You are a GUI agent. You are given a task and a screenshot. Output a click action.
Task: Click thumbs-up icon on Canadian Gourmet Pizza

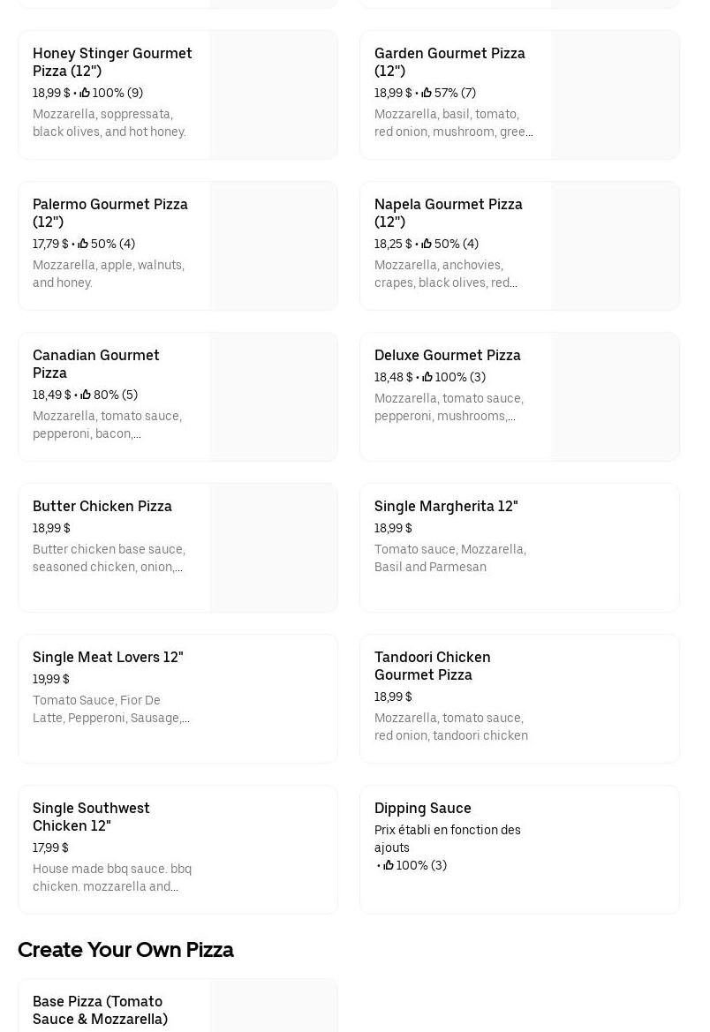pyautogui.click(x=86, y=395)
